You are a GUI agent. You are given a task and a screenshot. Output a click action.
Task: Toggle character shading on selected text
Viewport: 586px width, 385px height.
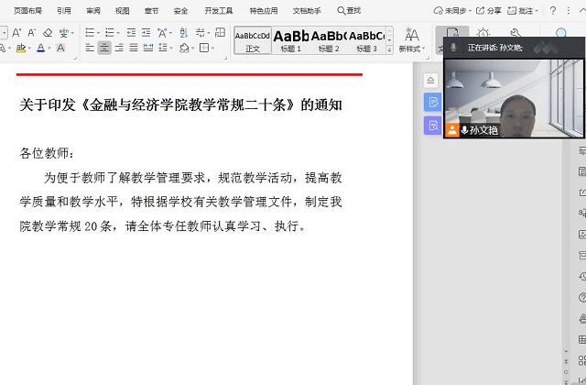60,48
